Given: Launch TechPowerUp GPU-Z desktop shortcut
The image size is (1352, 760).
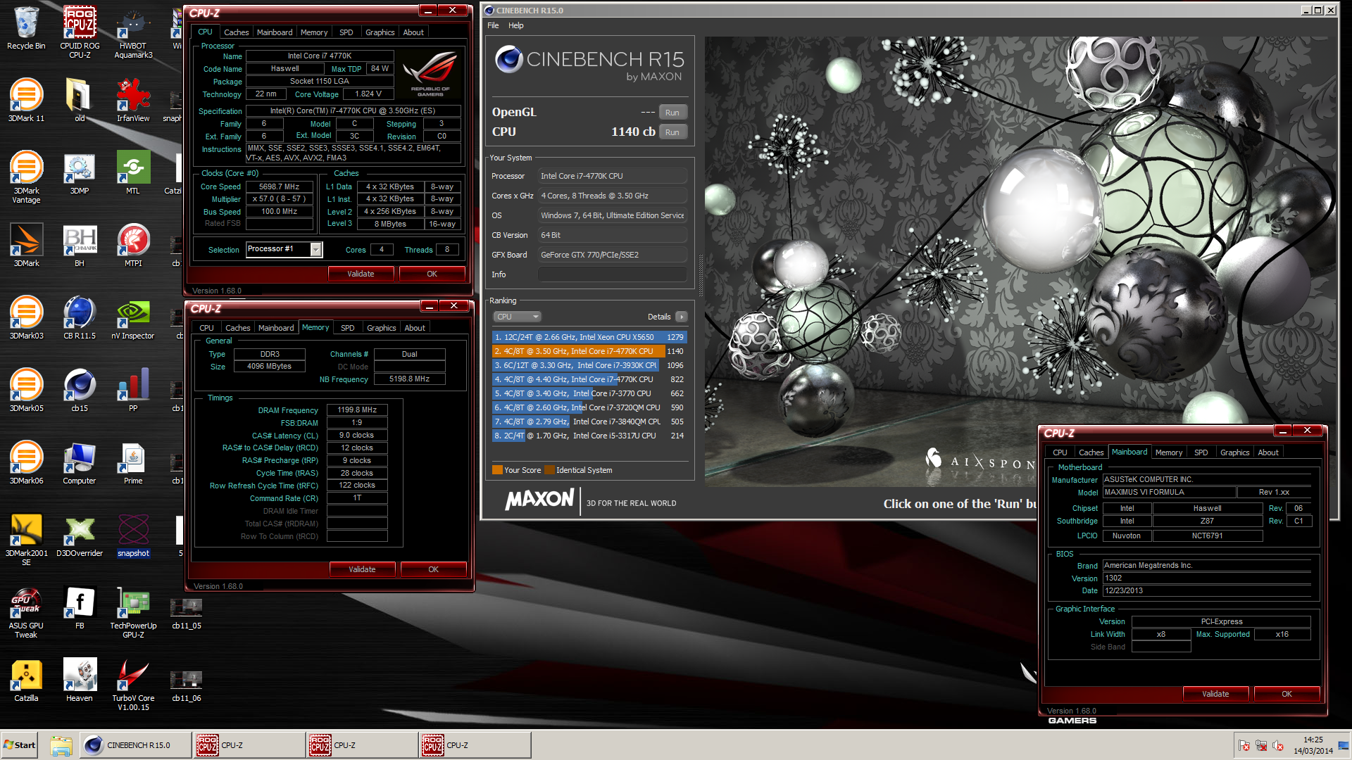Looking at the screenshot, I should pyautogui.click(x=133, y=612).
